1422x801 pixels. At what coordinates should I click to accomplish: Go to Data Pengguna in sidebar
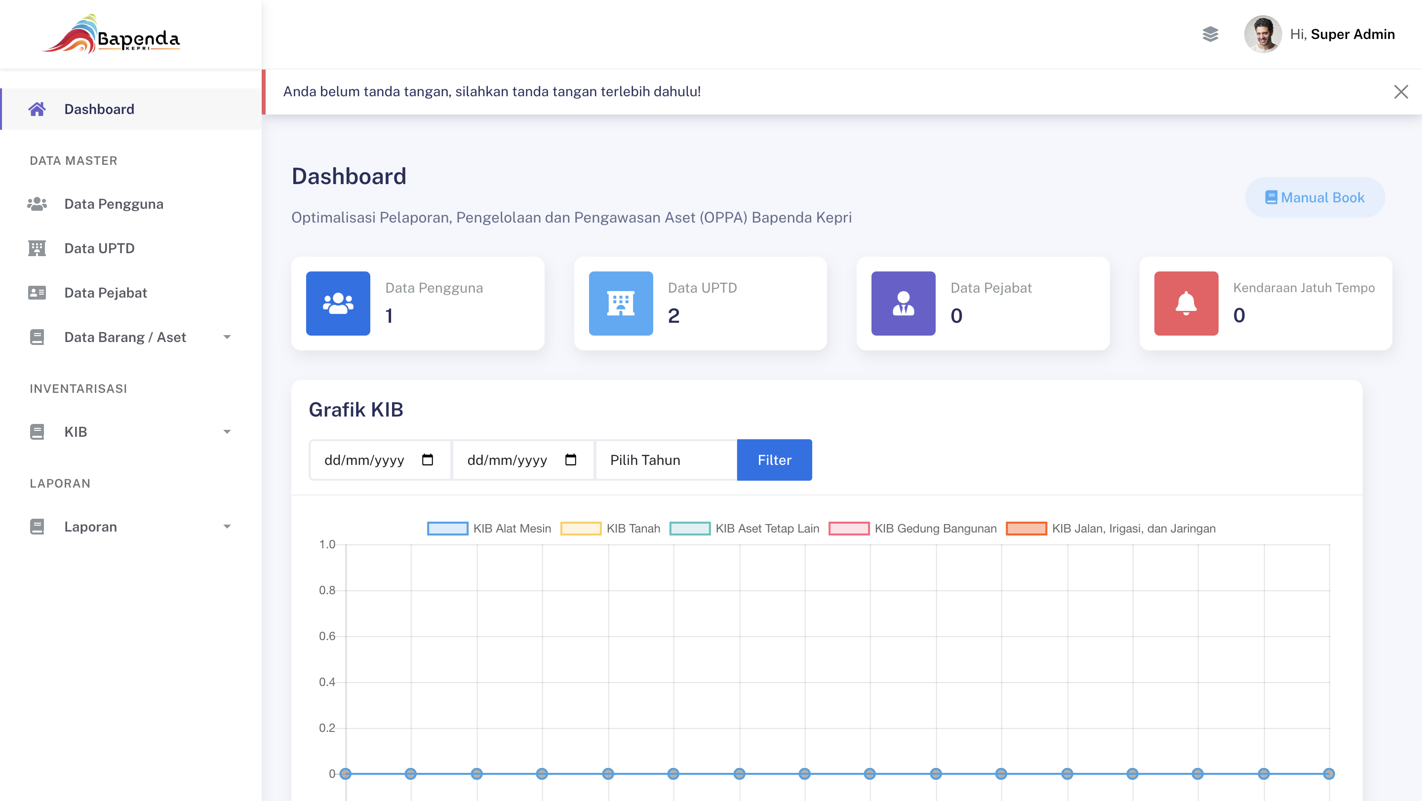click(113, 204)
